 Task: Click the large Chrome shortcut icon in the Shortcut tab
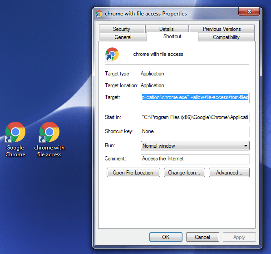(112, 54)
